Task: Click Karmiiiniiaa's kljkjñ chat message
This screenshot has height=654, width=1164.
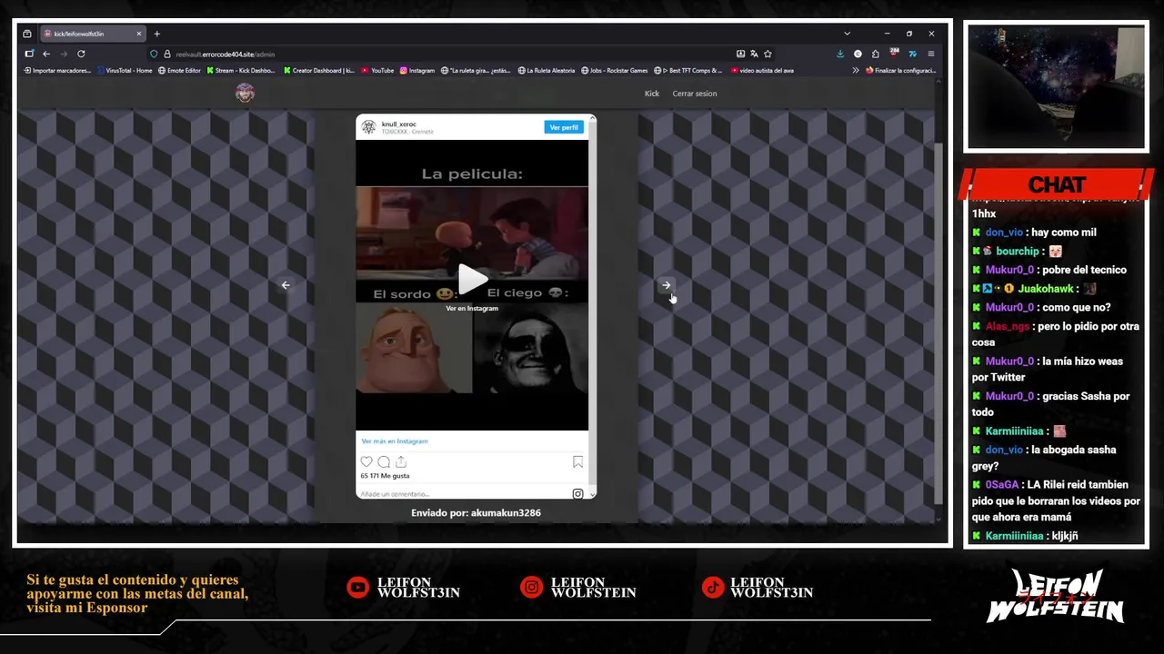Action: coord(1064,537)
